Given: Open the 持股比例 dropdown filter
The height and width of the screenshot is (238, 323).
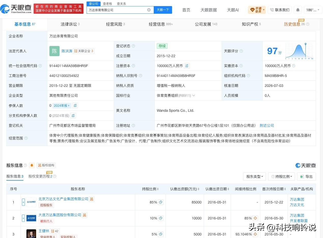Looking at the screenshot, I should [x=282, y=177].
